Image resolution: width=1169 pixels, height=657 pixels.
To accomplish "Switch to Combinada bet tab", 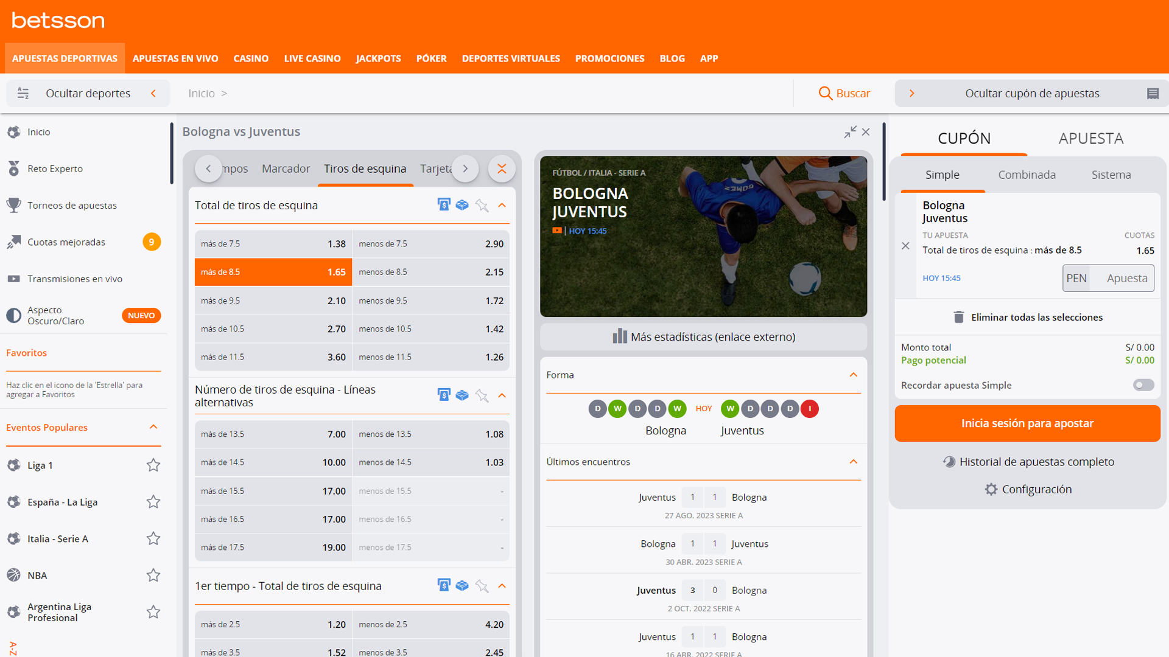I will pyautogui.click(x=1027, y=175).
